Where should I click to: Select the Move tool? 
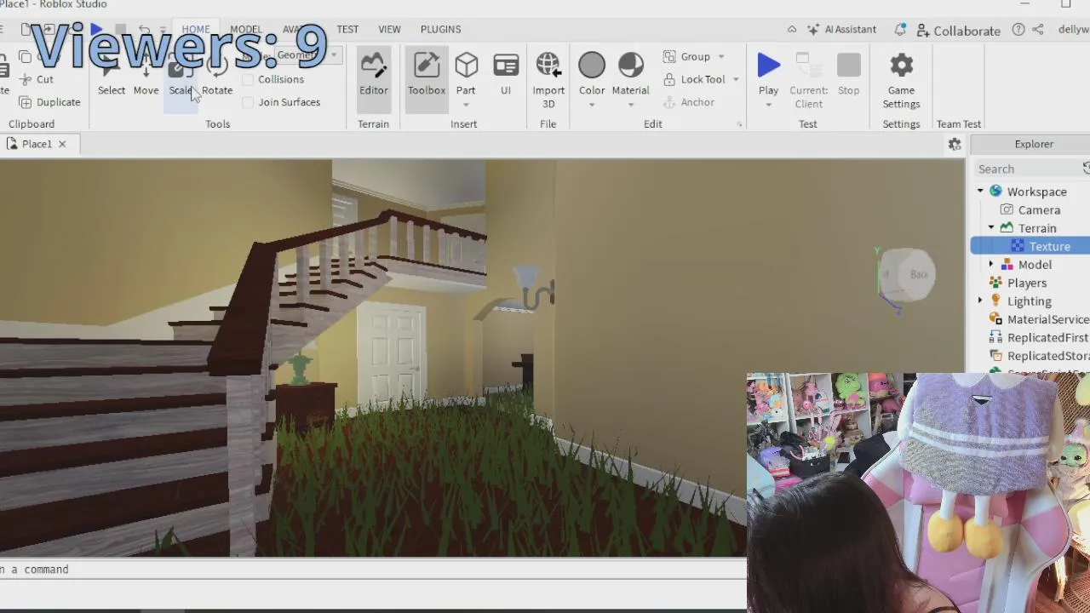tap(146, 79)
